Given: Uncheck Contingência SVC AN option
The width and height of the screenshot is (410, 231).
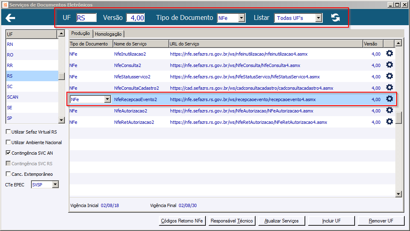Looking at the screenshot, I should (8, 153).
